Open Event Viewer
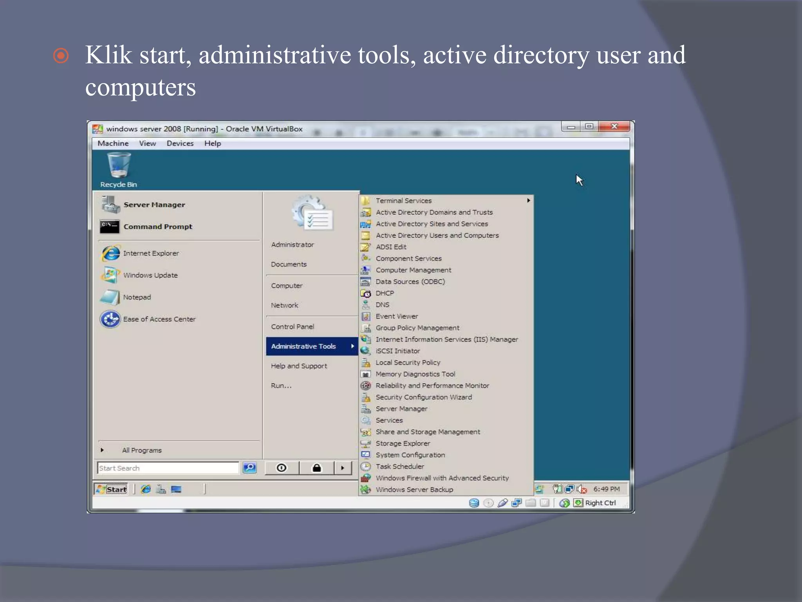Viewport: 802px width, 602px height. (446, 316)
